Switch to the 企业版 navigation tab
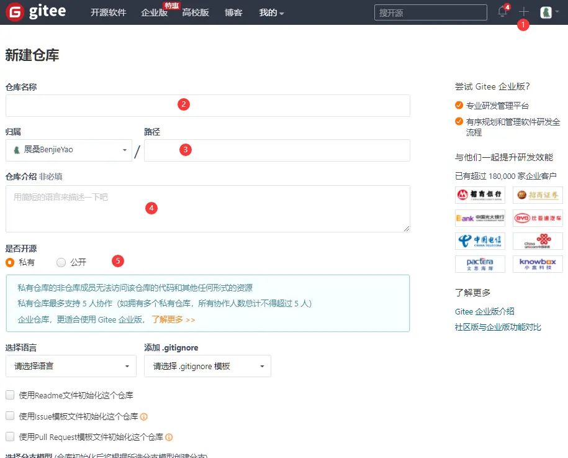This screenshot has height=458, width=568. [x=154, y=13]
